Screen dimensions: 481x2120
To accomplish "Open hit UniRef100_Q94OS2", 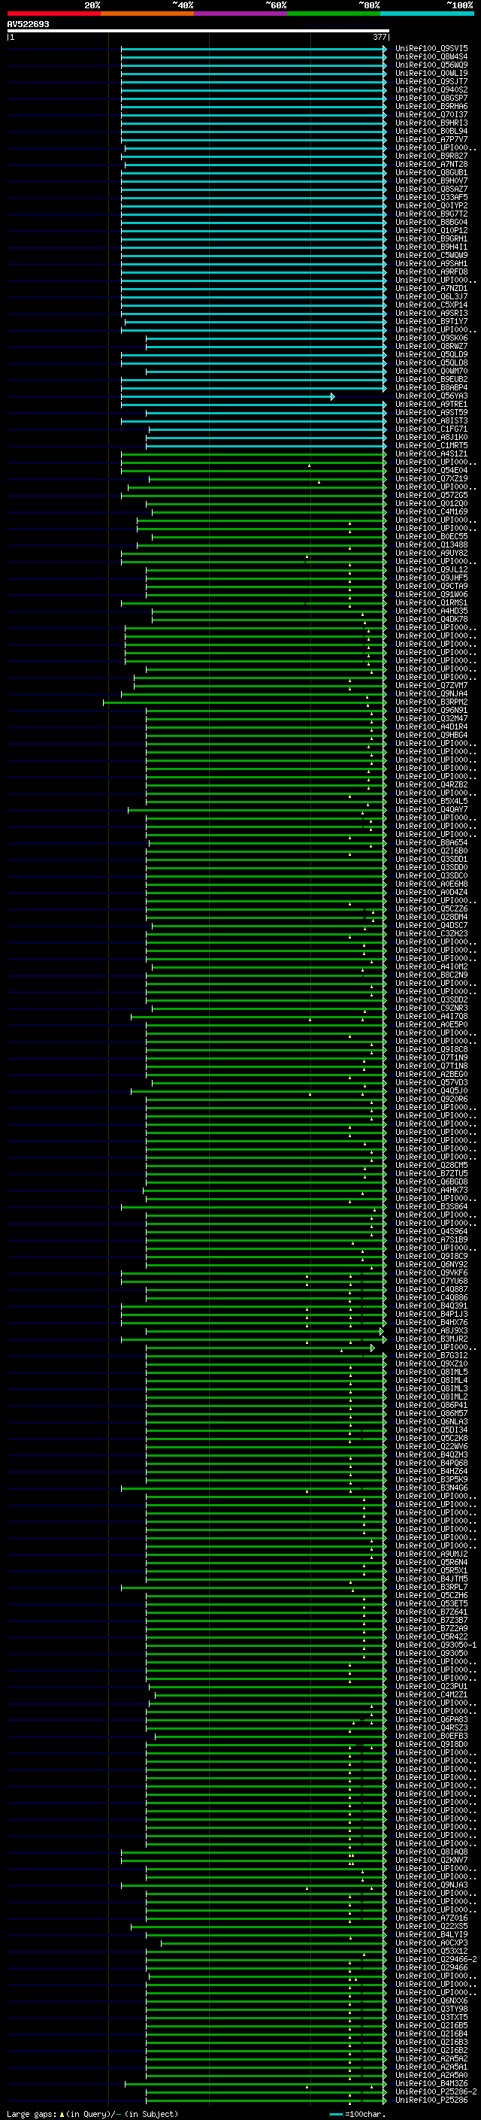I will [x=431, y=89].
